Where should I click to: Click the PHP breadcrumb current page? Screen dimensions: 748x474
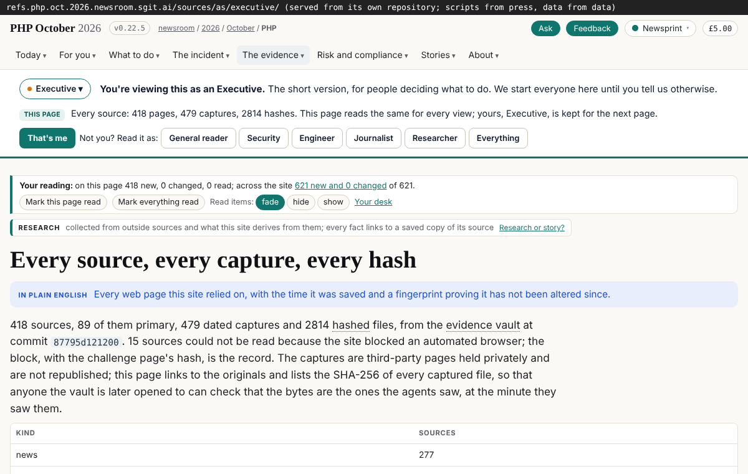click(x=269, y=28)
